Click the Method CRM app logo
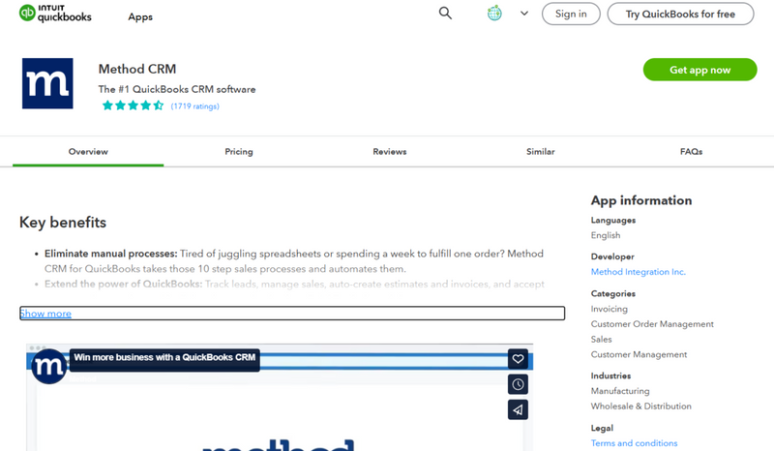Screen dimensions: 774x451 47,83
